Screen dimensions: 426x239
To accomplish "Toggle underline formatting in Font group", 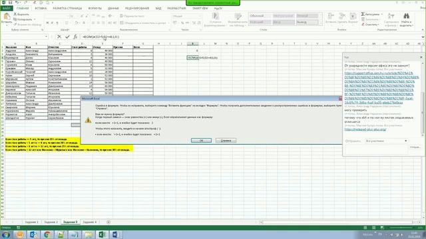I will coord(57,23).
